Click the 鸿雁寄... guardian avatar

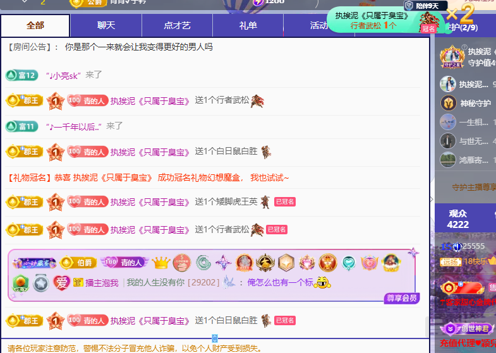coord(448,160)
